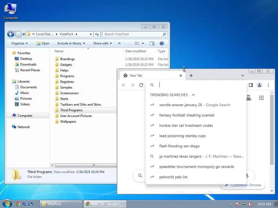Image resolution: width=278 pixels, height=208 pixels.
Task: Choose suggestion palworld pals list
Action: [x=196, y=177]
